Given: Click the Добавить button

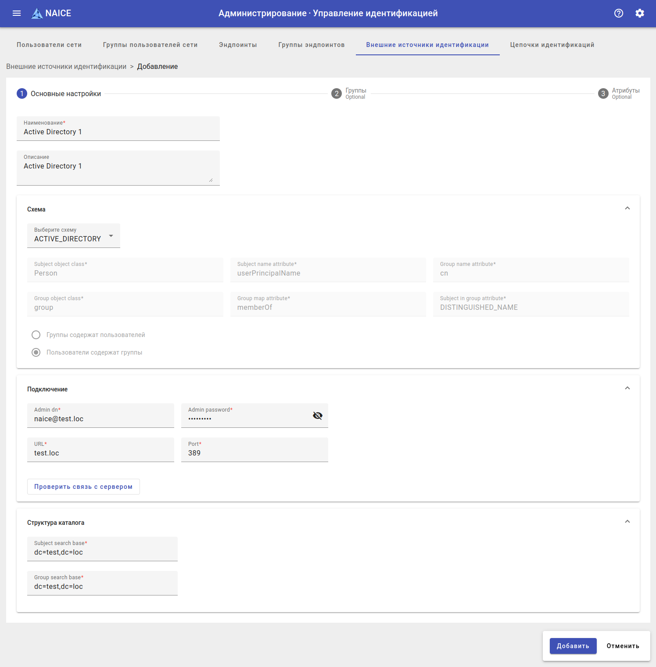Looking at the screenshot, I should click(573, 646).
